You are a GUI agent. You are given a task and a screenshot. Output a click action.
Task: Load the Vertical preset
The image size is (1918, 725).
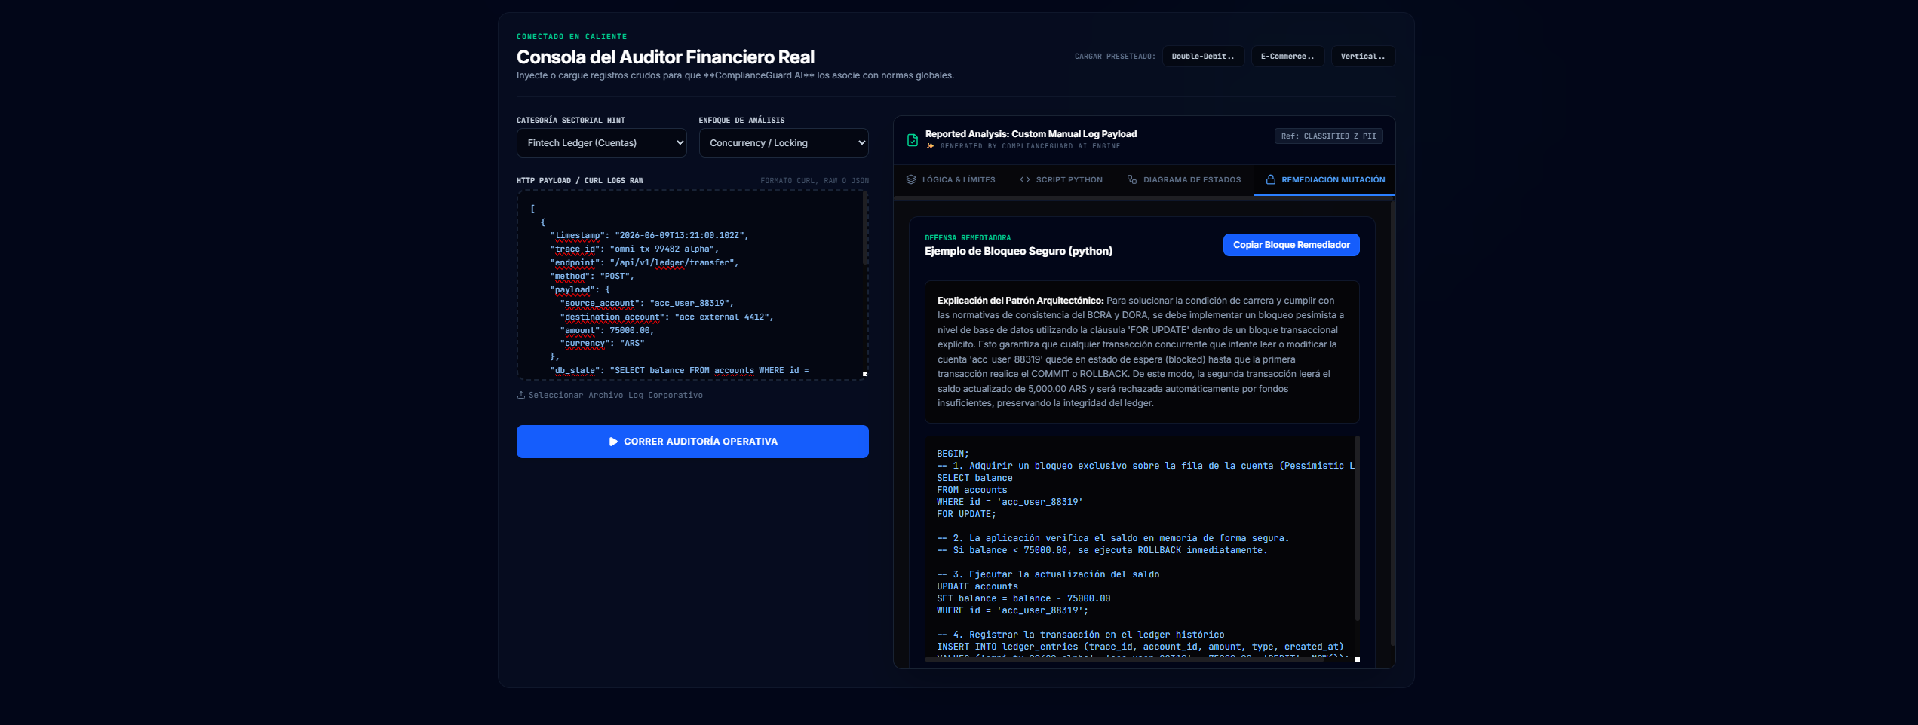[1363, 57]
